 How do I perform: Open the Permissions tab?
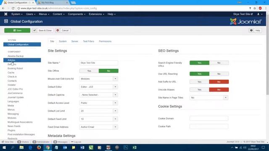coord(105,41)
